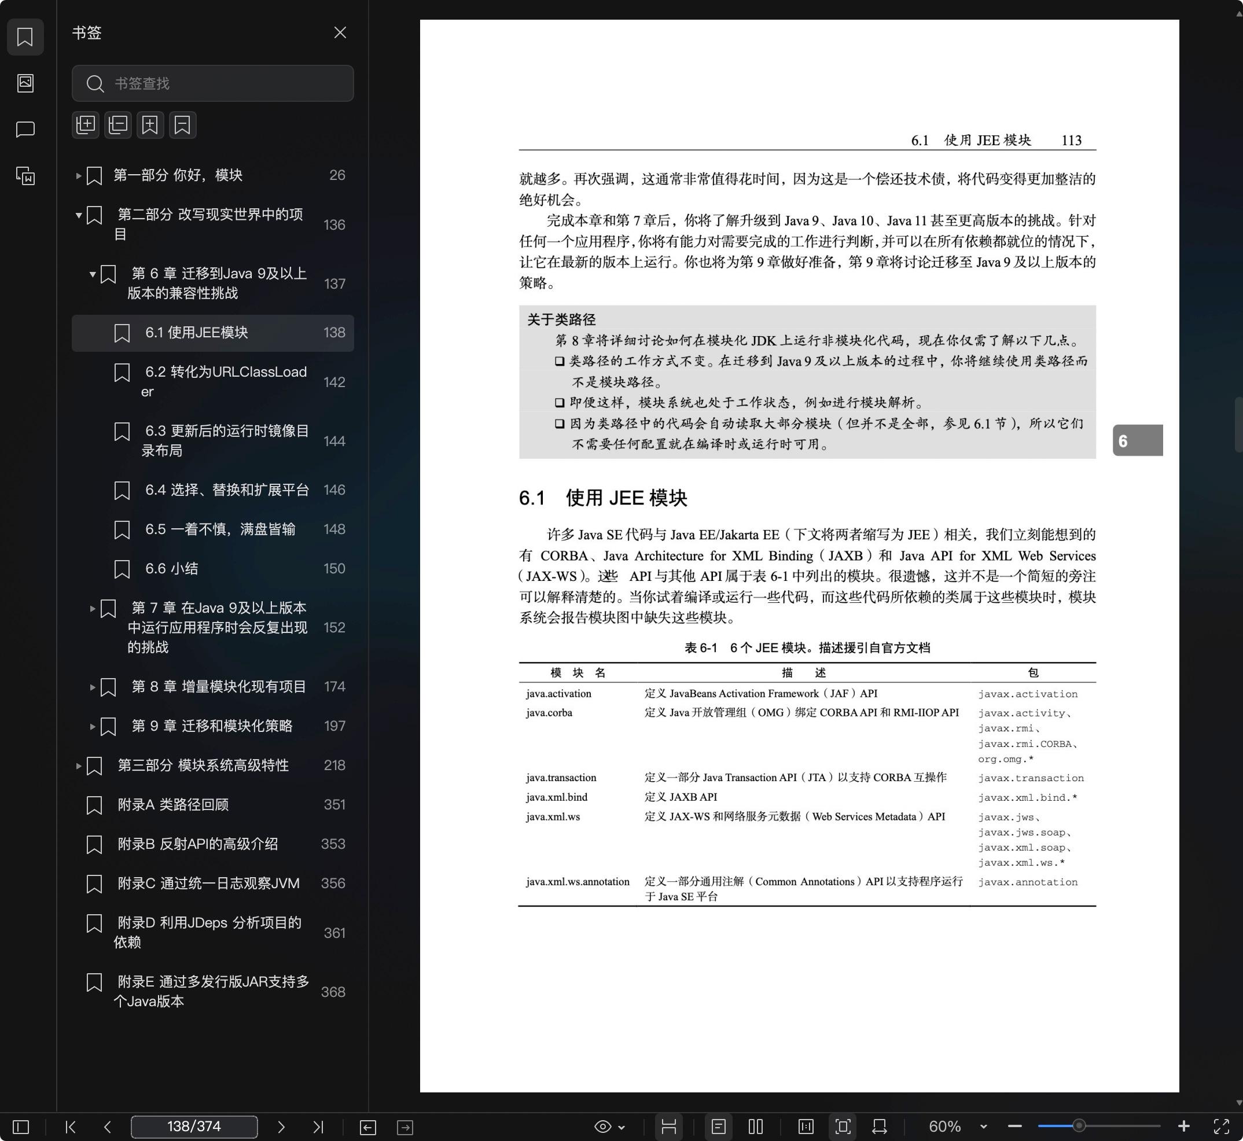Go to 6.1 使用JEE模块 bookmark
Image resolution: width=1243 pixels, height=1141 pixels.
pos(212,333)
